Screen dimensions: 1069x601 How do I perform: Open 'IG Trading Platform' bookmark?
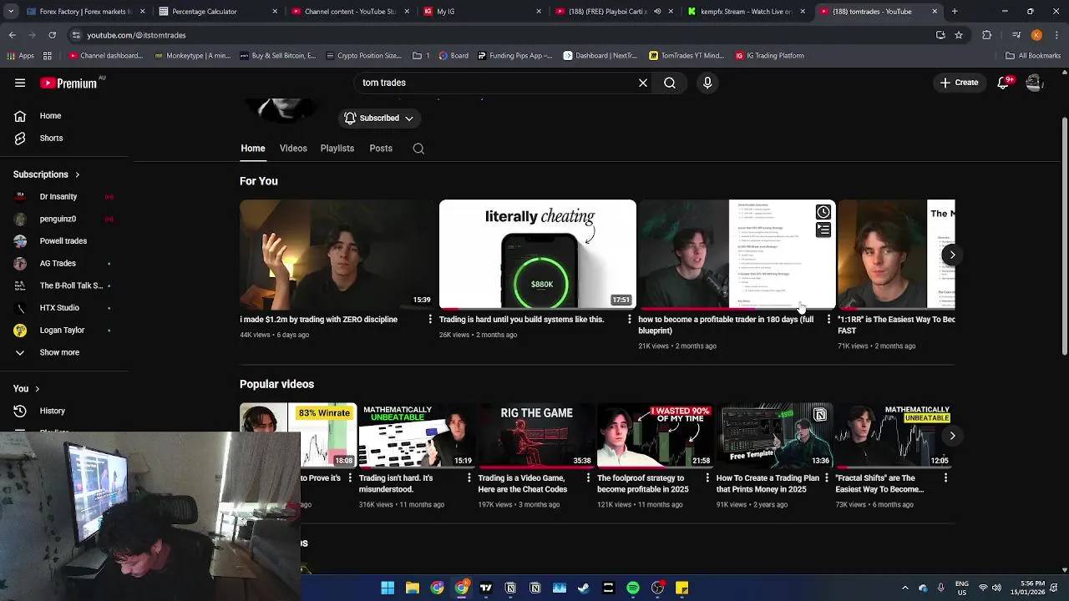coord(769,56)
